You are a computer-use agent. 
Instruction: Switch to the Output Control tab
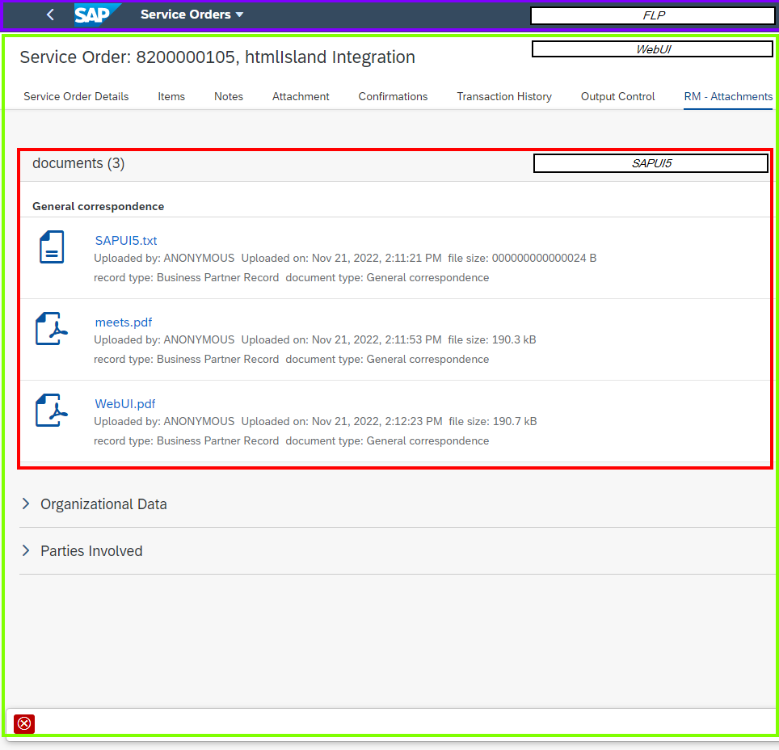click(618, 96)
